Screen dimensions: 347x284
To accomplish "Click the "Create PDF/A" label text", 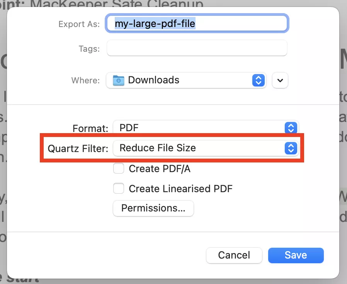I will 160,169.
